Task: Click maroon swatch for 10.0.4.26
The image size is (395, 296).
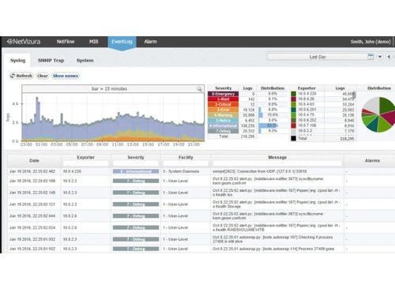Action: tap(293, 99)
